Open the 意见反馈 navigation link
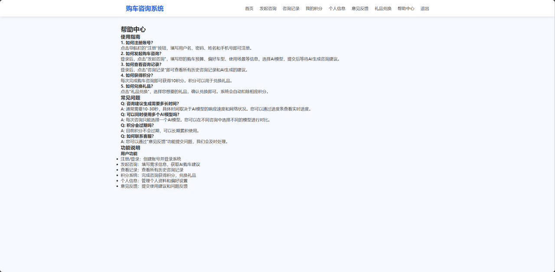This screenshot has width=555, height=272. pos(360,9)
